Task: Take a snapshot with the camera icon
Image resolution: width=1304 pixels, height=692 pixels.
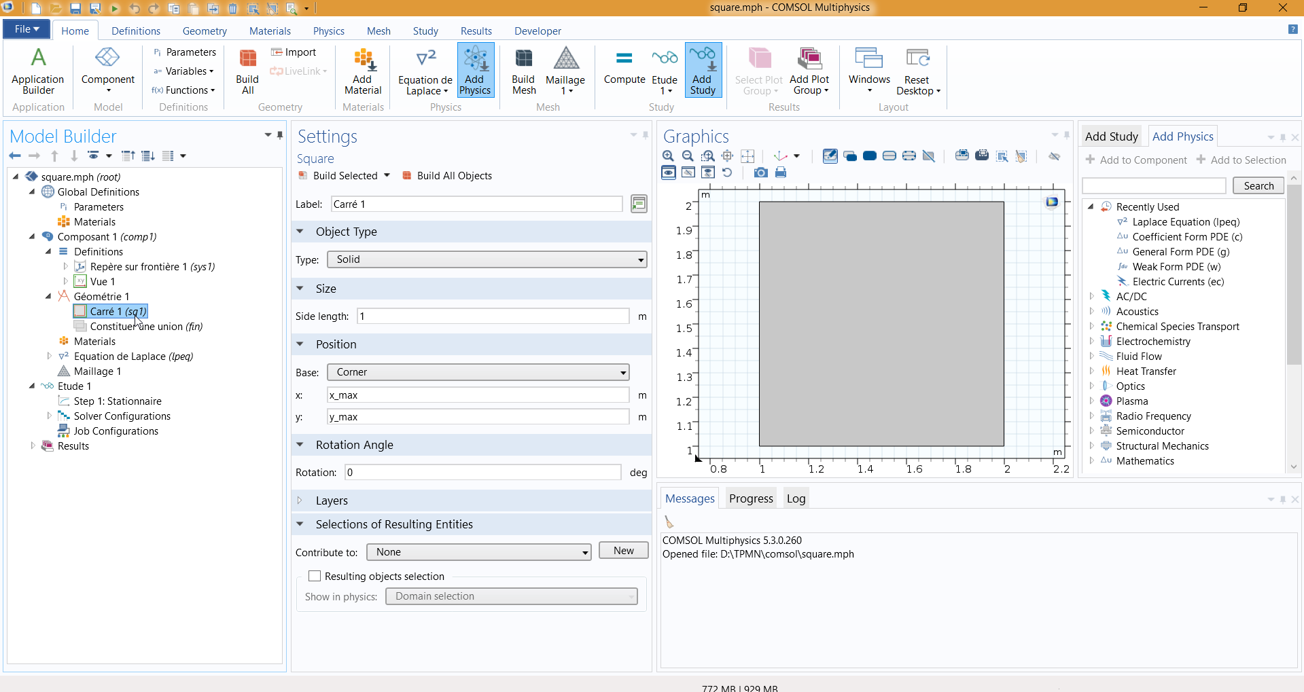Action: click(x=761, y=172)
